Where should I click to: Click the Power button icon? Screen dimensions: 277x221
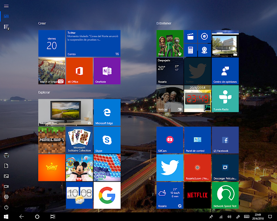point(6,207)
